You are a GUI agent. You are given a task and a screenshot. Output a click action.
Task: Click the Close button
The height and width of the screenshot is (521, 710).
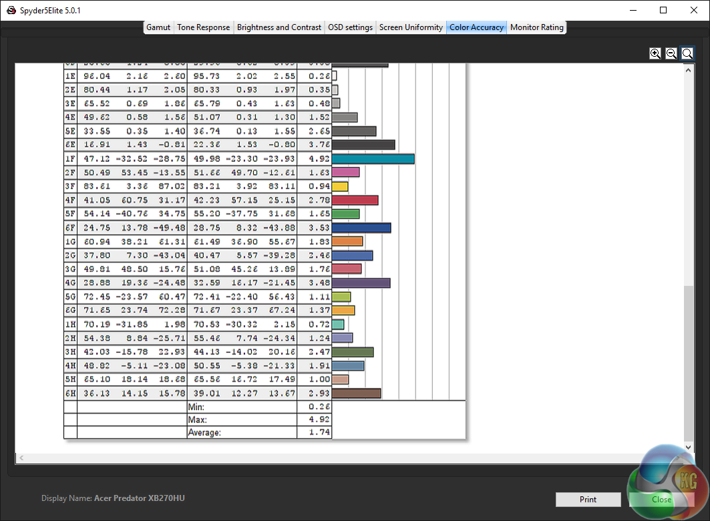tap(661, 499)
